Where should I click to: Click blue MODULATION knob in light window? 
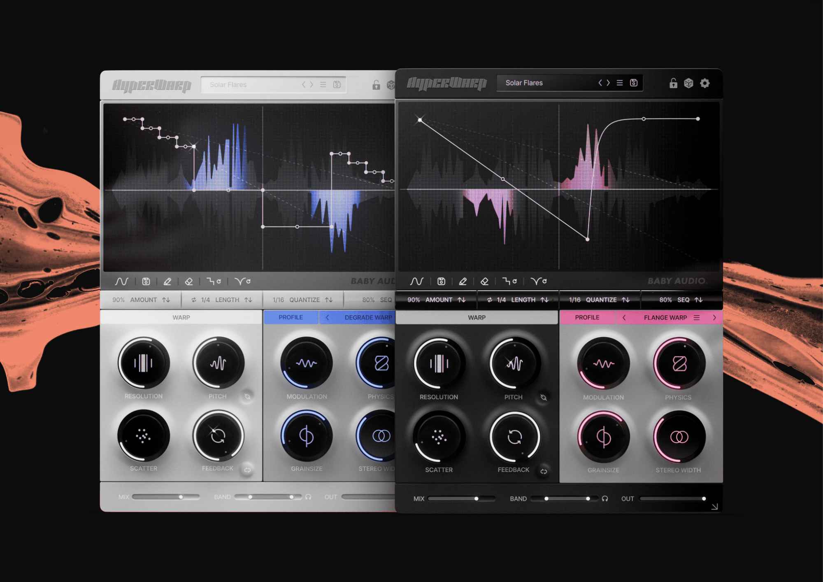(x=307, y=363)
